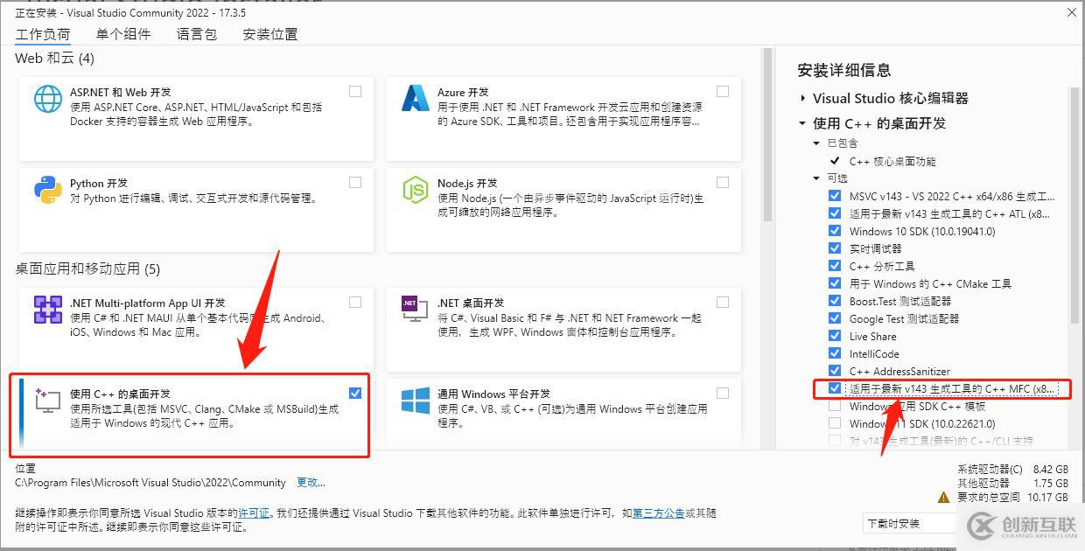Select the C++ 核心桌面功能 included item

(892, 161)
